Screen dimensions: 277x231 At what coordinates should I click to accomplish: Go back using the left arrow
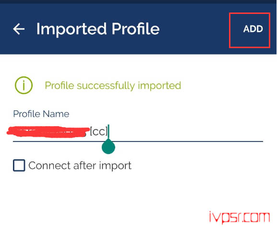19,29
